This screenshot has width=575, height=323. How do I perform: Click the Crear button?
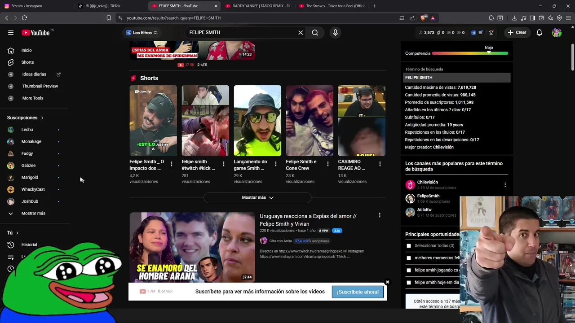point(517,32)
